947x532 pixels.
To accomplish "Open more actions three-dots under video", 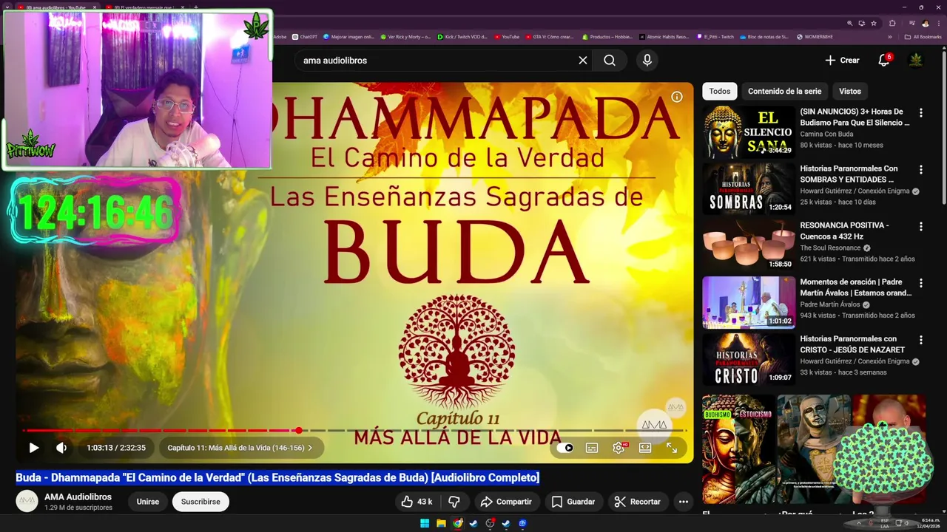I will pyautogui.click(x=684, y=502).
